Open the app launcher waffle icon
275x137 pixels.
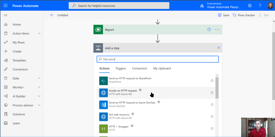(5, 6)
